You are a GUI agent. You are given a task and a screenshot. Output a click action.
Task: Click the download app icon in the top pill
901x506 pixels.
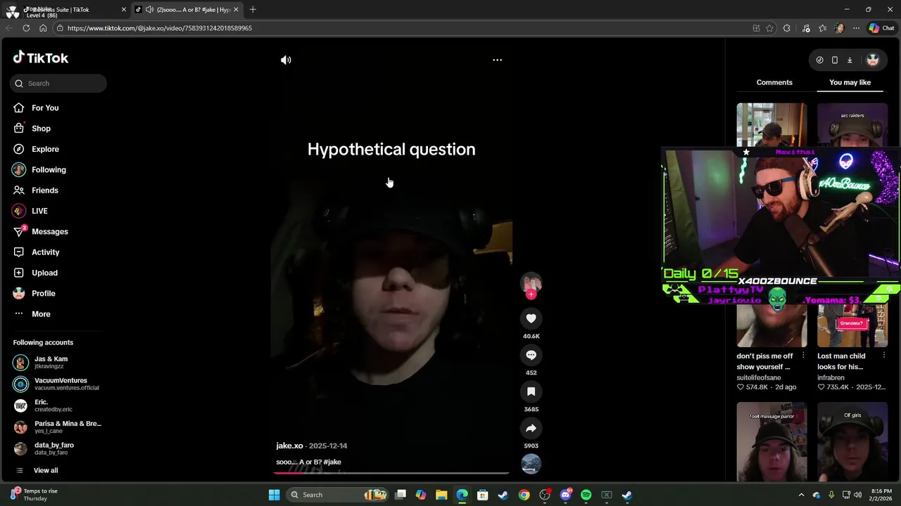850,60
